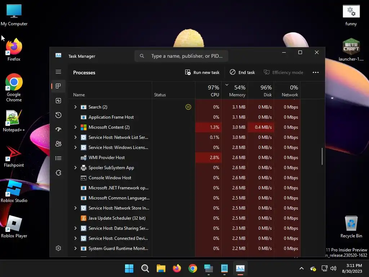Viewport: 369px width, 277px height.
Task: Click the End task button
Action: pyautogui.click(x=243, y=72)
